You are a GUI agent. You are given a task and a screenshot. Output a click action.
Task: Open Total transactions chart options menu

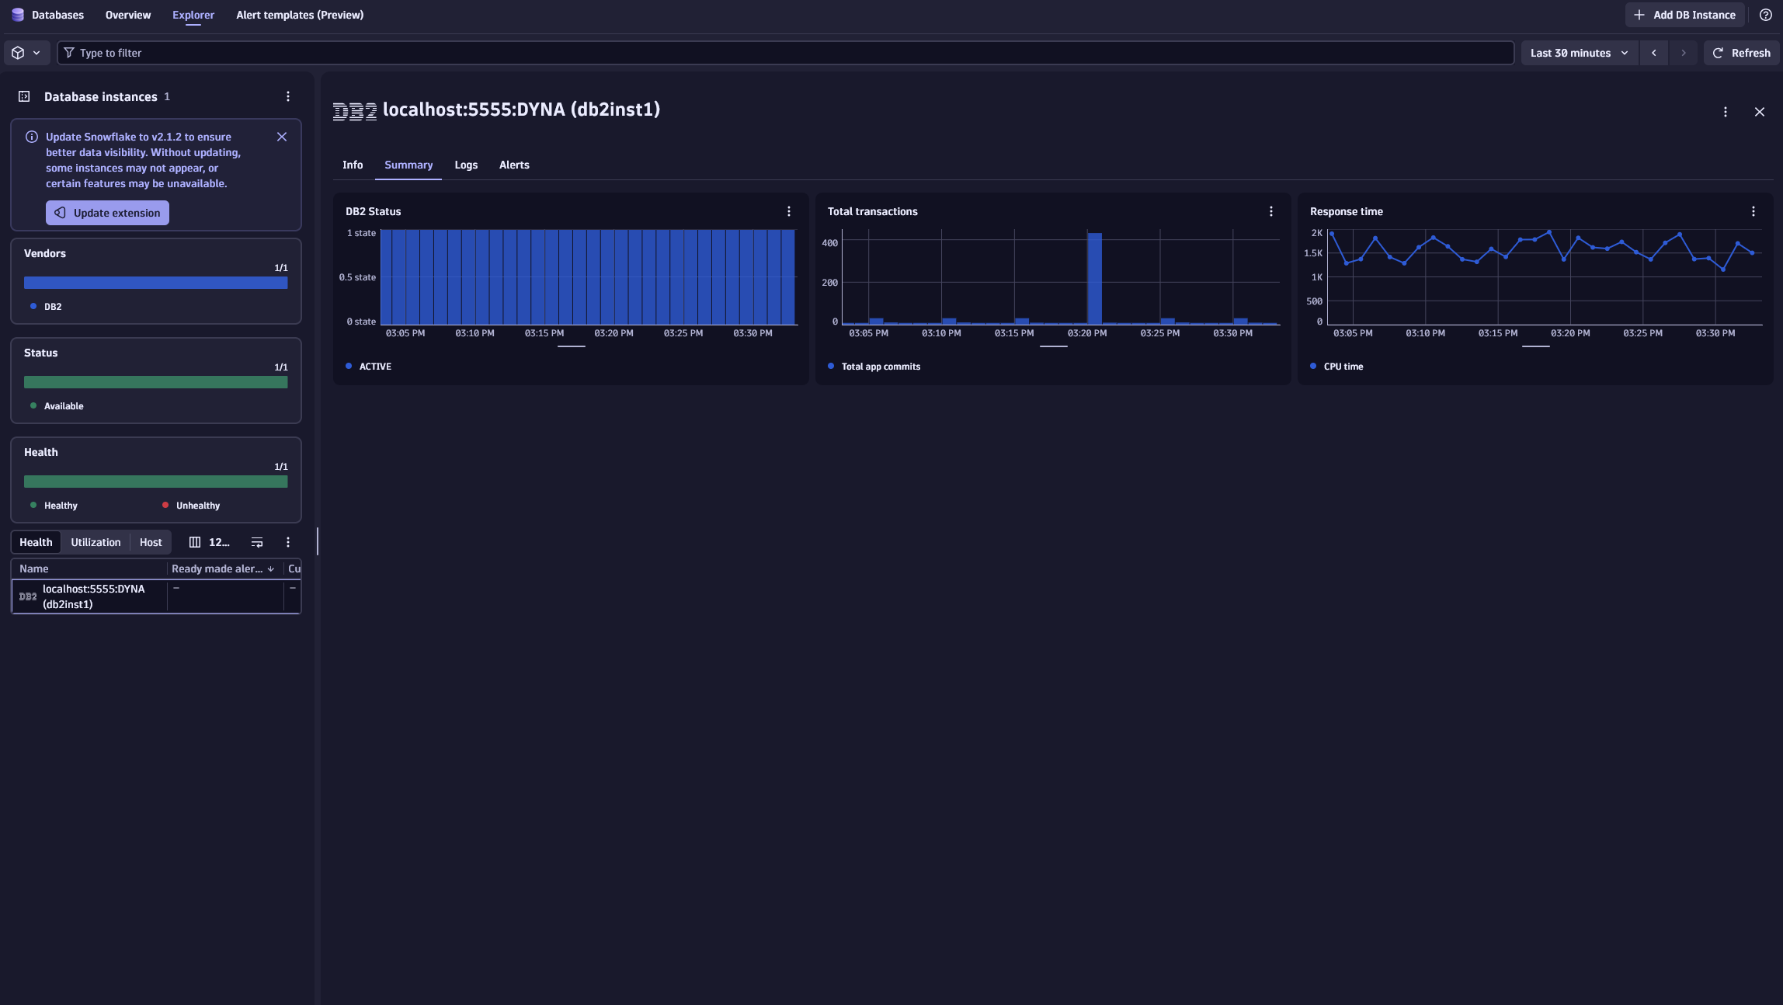[x=1271, y=211]
